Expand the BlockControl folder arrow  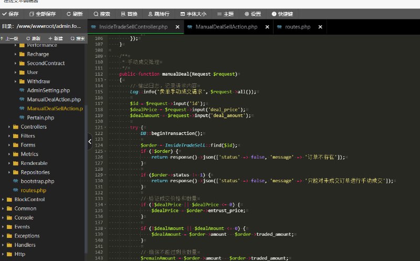pyautogui.click(x=3, y=200)
